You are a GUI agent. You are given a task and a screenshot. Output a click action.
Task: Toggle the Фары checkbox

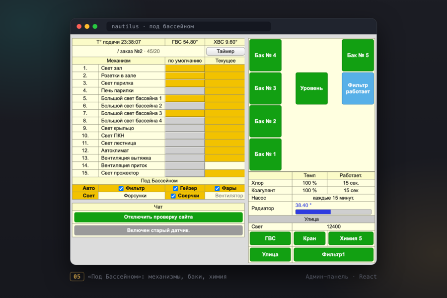click(217, 189)
